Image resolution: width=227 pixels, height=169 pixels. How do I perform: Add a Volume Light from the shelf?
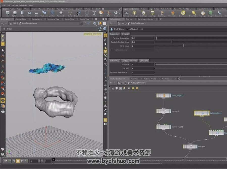(x=172, y=14)
